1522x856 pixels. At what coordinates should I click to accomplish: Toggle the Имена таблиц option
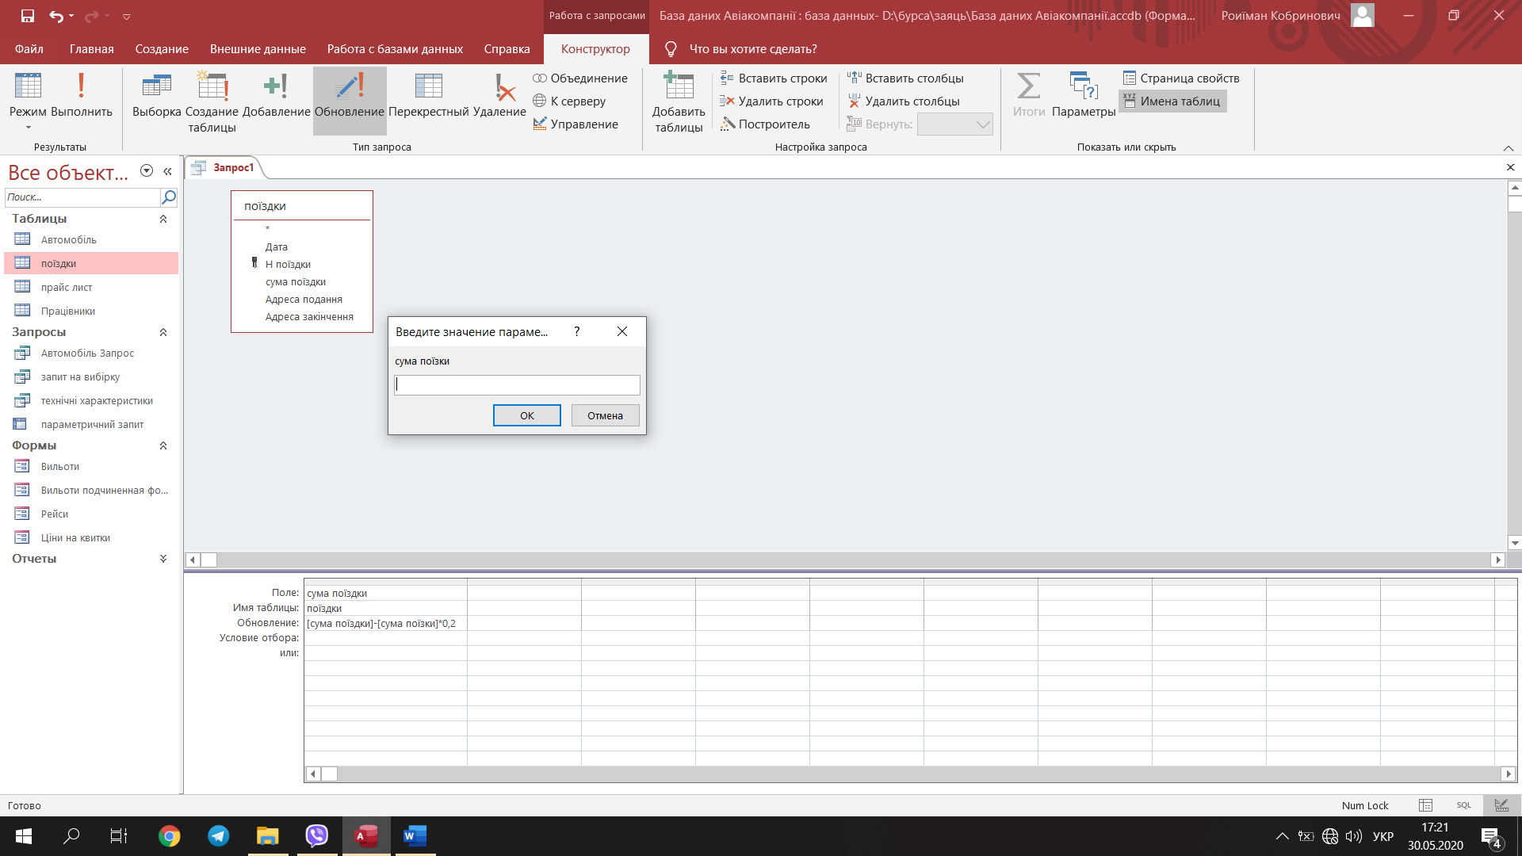click(1172, 101)
